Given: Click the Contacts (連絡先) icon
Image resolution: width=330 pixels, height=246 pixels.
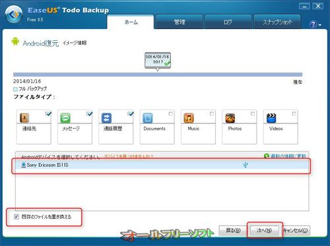Looking at the screenshot, I should point(24,118).
